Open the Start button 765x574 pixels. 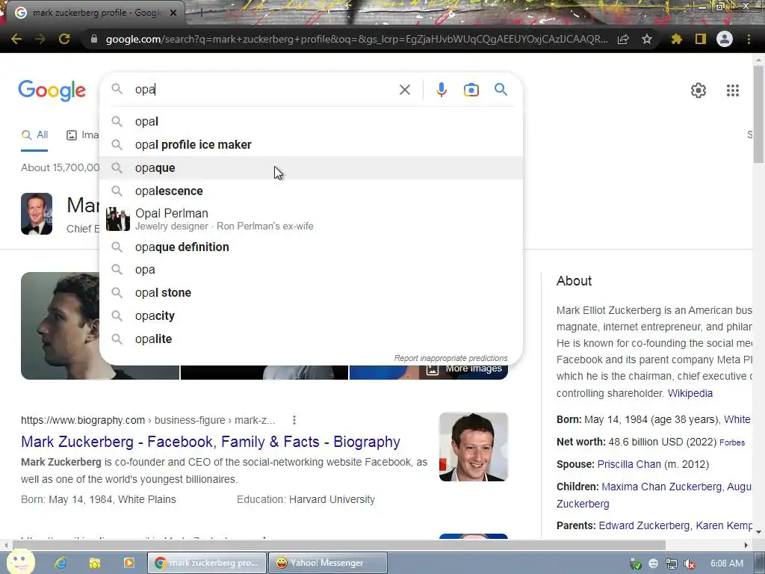(x=19, y=562)
